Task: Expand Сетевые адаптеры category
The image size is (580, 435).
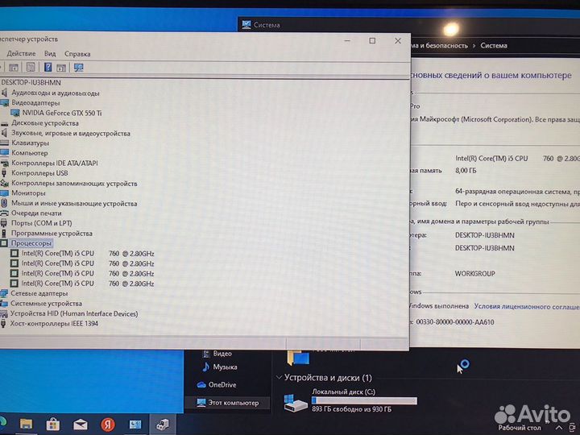Action: tap(39, 293)
